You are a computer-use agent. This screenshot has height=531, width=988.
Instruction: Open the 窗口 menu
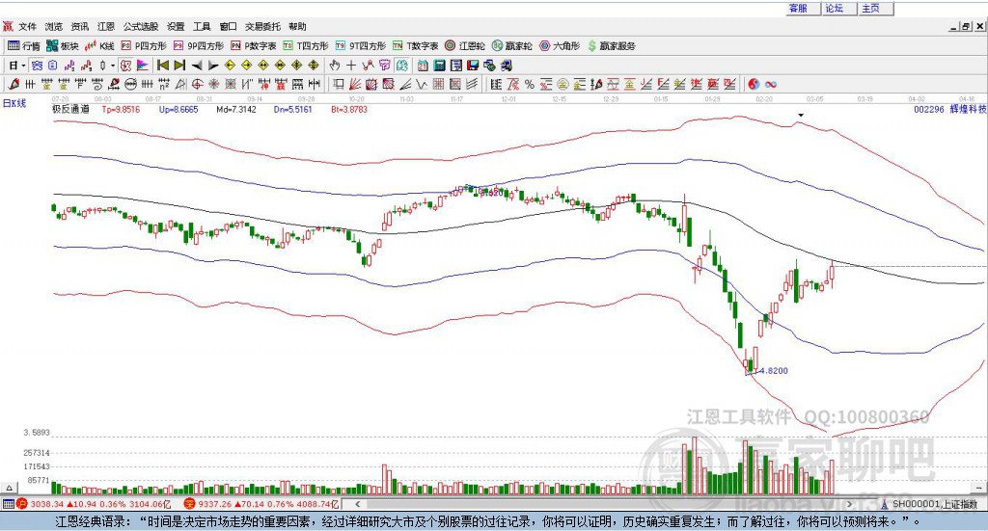(x=228, y=26)
